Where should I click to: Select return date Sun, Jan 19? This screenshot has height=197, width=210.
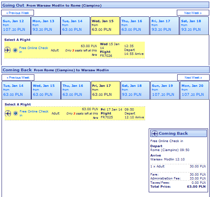(165, 90)
